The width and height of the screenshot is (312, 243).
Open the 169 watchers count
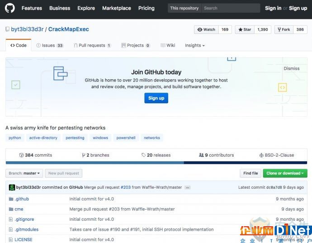[225, 29]
